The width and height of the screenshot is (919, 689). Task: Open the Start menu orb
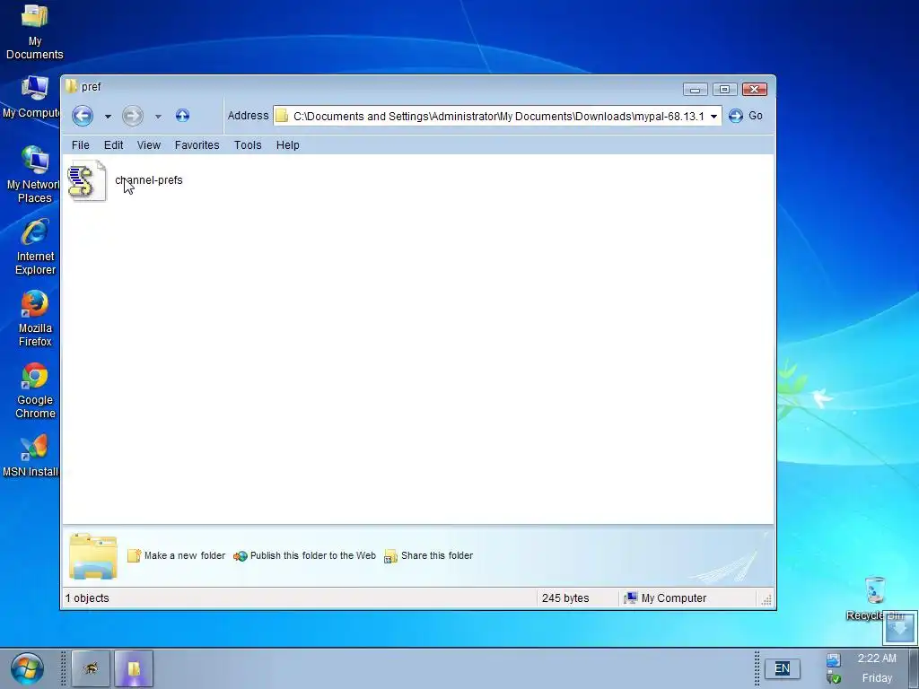[x=27, y=668]
